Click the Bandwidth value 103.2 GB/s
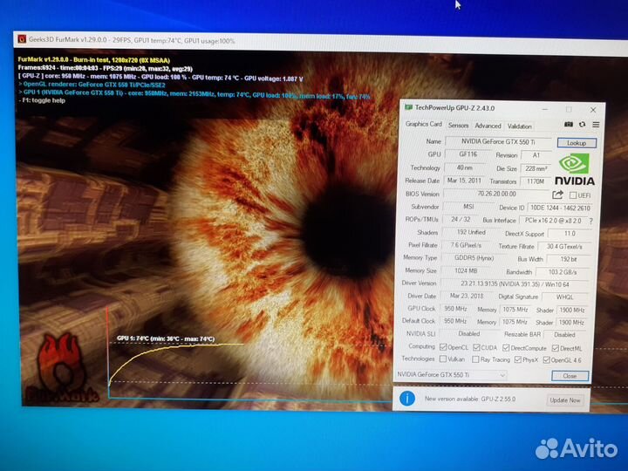Viewport: 628px width, 471px height. click(x=563, y=272)
